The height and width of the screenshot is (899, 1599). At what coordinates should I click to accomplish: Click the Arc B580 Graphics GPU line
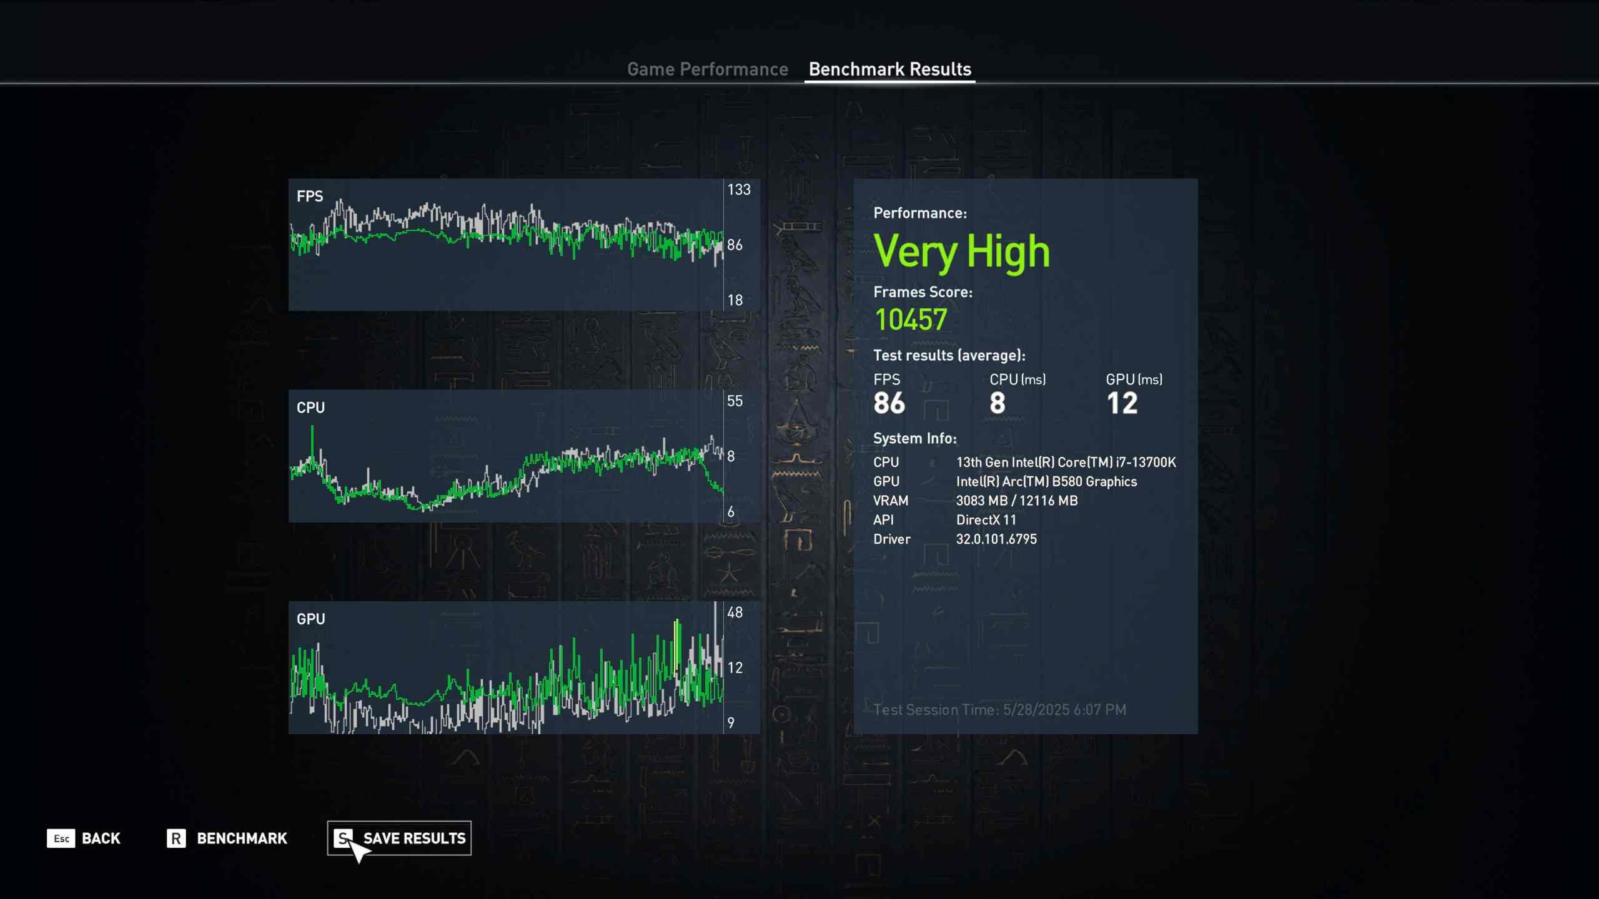tap(1046, 481)
